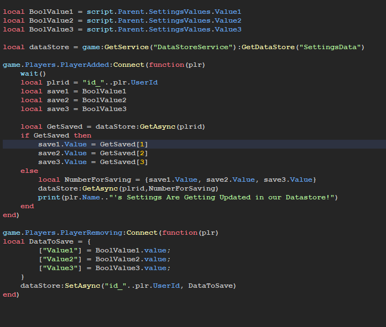
Task: Click the "Value1" table key string
Action: pos(62,250)
